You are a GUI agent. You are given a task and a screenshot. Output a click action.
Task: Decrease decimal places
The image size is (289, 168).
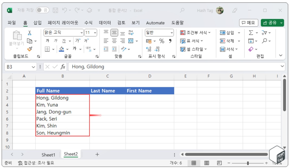click(x=157, y=49)
